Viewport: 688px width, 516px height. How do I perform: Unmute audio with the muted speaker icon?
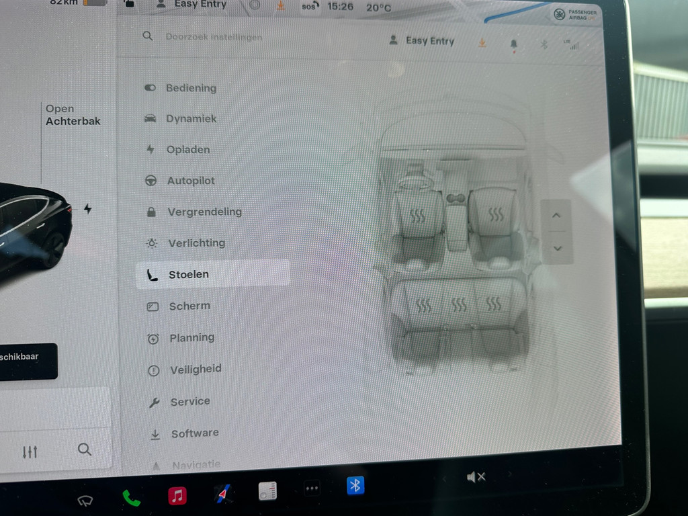pos(476,477)
